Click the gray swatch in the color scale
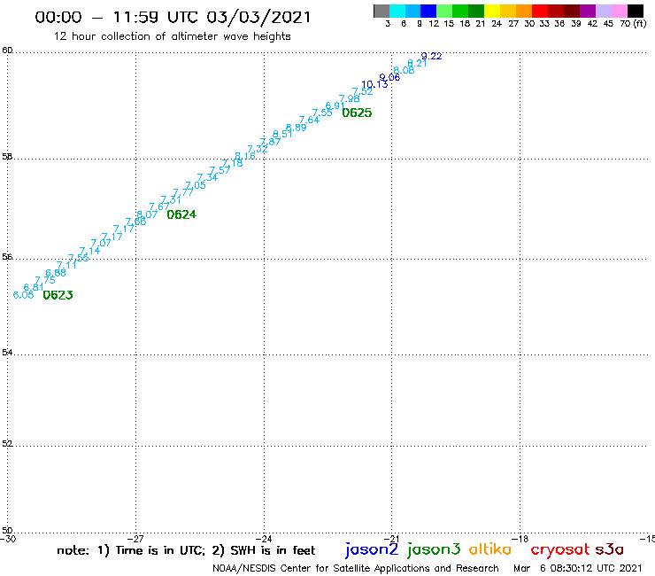This screenshot has height=576, width=655. coord(381,11)
